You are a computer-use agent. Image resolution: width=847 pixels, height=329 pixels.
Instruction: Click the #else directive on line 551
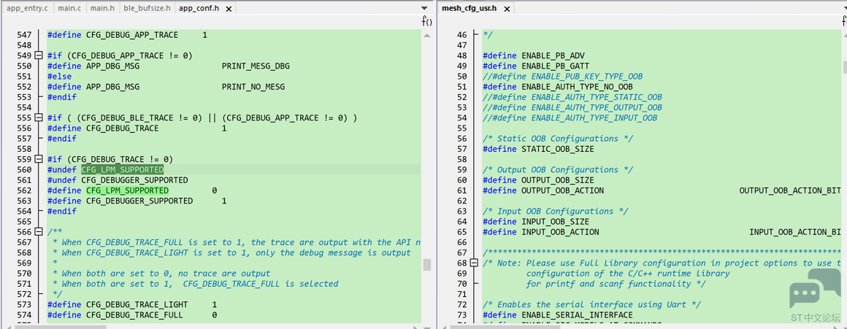click(x=59, y=76)
